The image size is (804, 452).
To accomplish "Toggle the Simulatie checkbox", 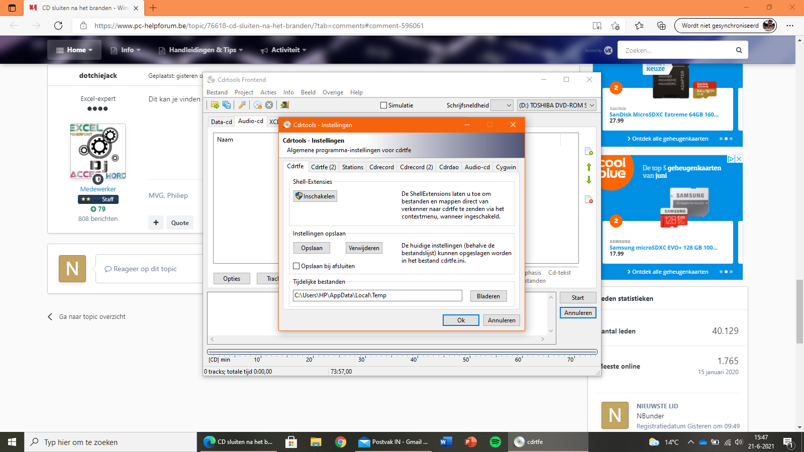I will point(384,105).
